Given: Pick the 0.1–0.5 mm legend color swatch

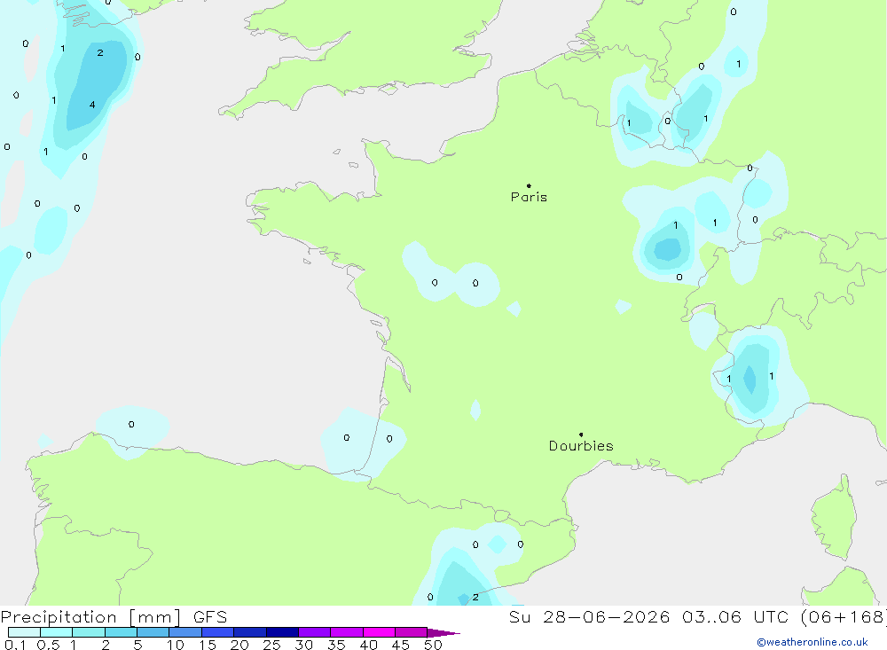Looking at the screenshot, I should tap(24, 632).
